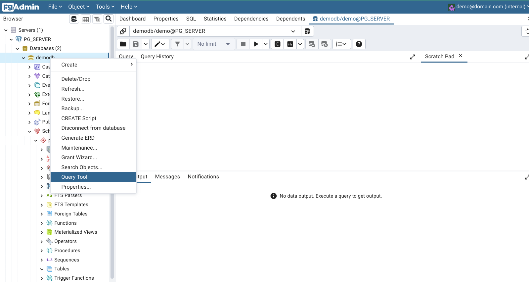The width and height of the screenshot is (529, 282).
Task: Select the Trigger Functions tree item
Action: pyautogui.click(x=74, y=278)
